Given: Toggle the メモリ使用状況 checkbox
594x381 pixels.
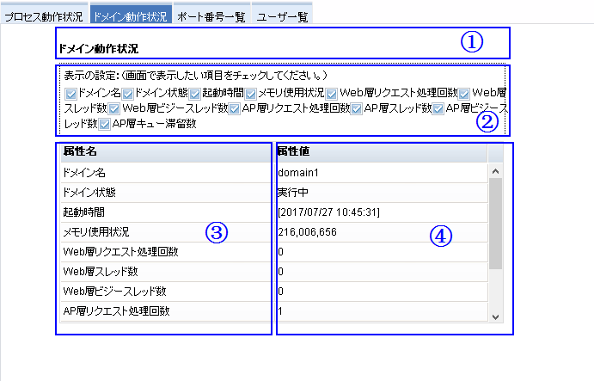Looking at the screenshot, I should tap(251, 93).
